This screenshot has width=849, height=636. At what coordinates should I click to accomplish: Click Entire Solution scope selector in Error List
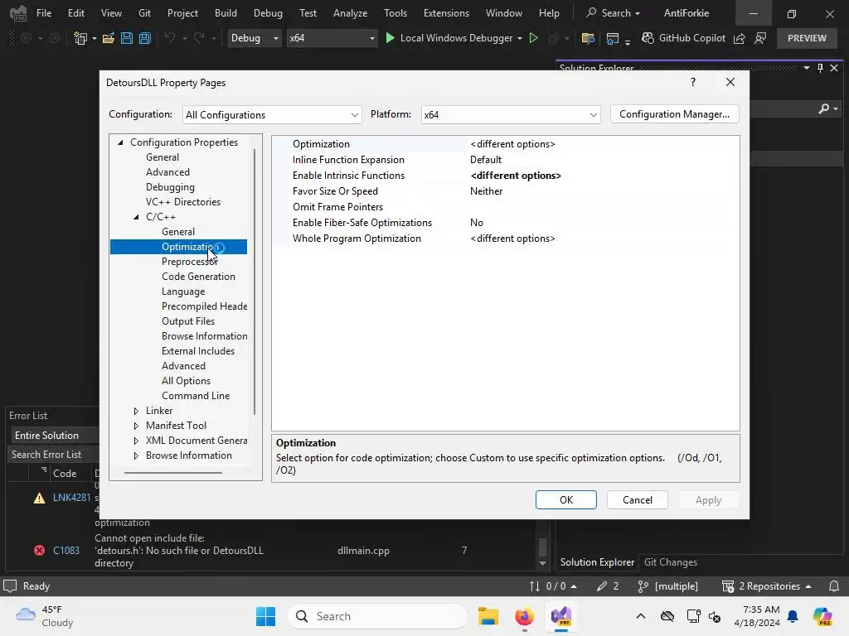tap(55, 435)
